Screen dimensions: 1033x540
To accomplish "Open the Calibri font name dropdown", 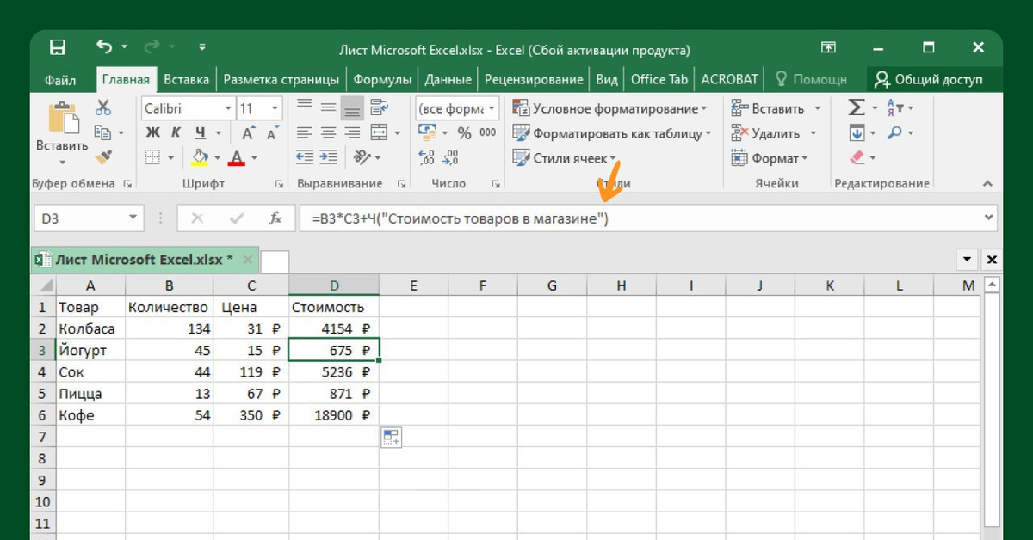I will click(x=228, y=108).
